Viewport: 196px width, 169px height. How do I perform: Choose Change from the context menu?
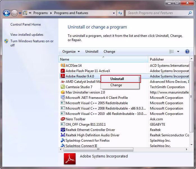120,85
